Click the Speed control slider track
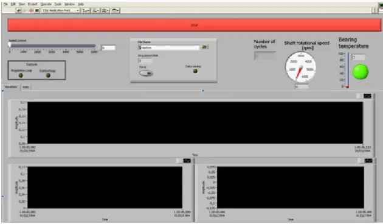Image resolution: width=383 pixels, height=224 pixels. click(52, 46)
